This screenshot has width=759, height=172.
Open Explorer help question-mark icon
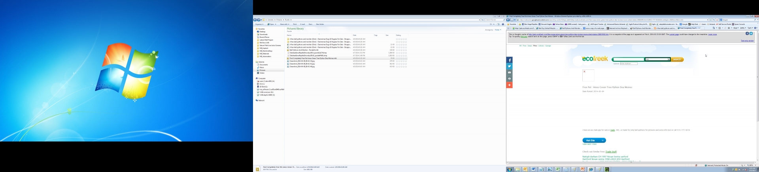[x=503, y=24]
